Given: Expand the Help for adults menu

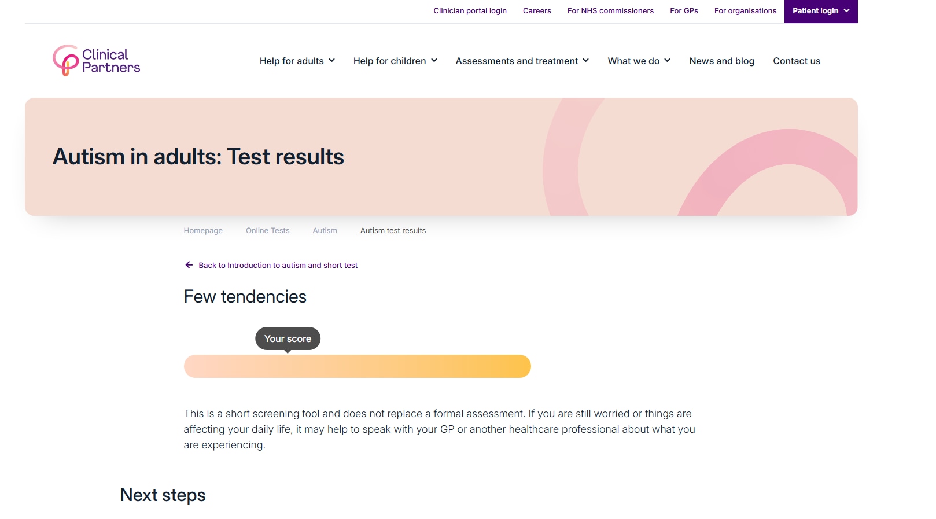Looking at the screenshot, I should coord(297,61).
